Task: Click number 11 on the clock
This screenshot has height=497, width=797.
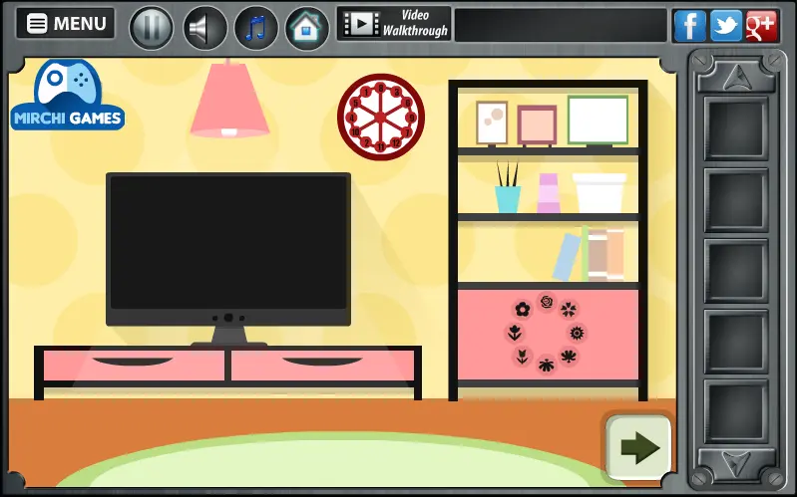Action: coord(381,147)
